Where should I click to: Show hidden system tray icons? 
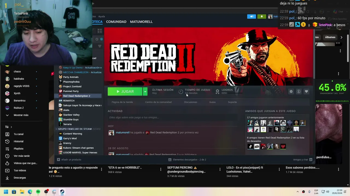coord(297,192)
